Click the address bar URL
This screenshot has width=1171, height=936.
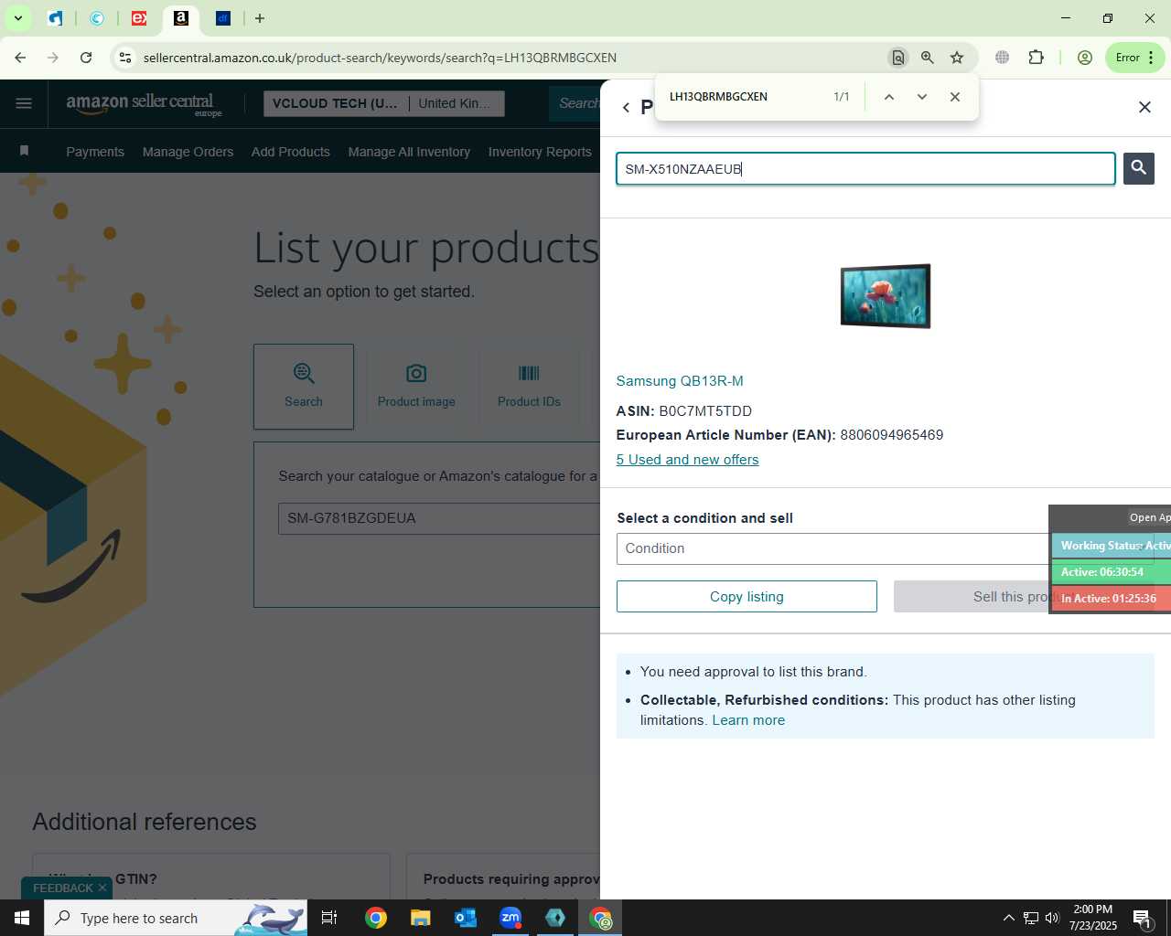point(380,58)
